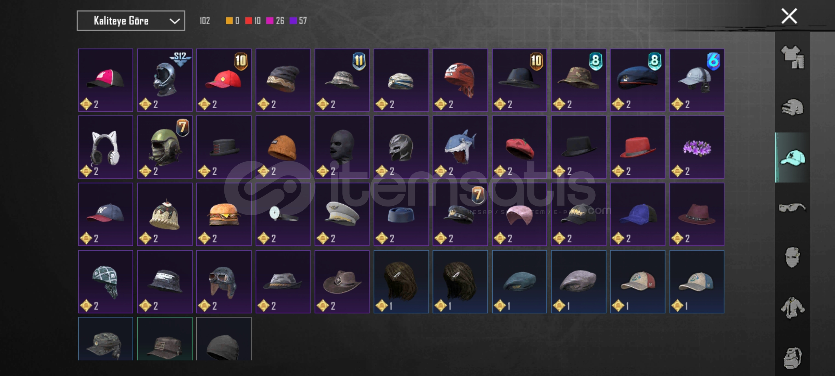
Task: Select the backpack category in the sidebar
Action: click(x=792, y=358)
